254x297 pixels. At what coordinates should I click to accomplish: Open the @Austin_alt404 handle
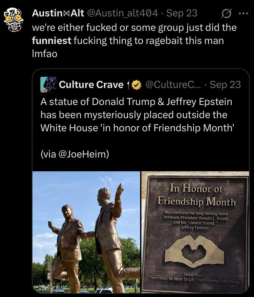pos(122,13)
